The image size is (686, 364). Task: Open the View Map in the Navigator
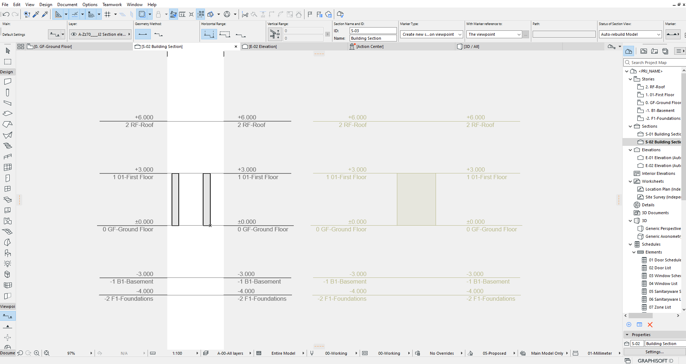644,51
